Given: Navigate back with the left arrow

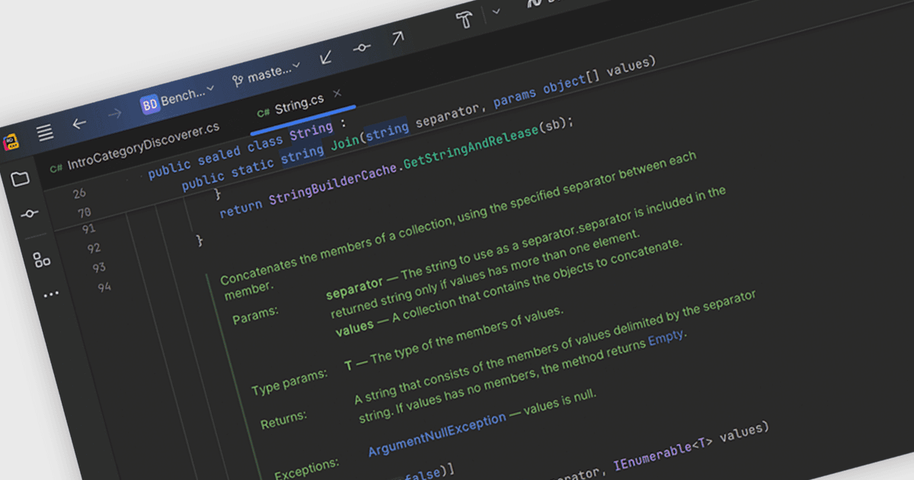Looking at the screenshot, I should pos(79,123).
